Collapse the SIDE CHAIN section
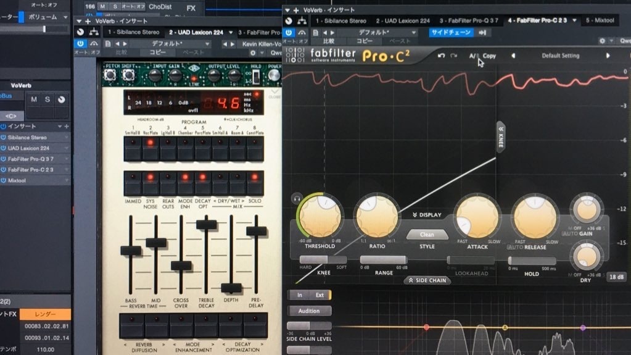The image size is (631, 355). (x=427, y=280)
